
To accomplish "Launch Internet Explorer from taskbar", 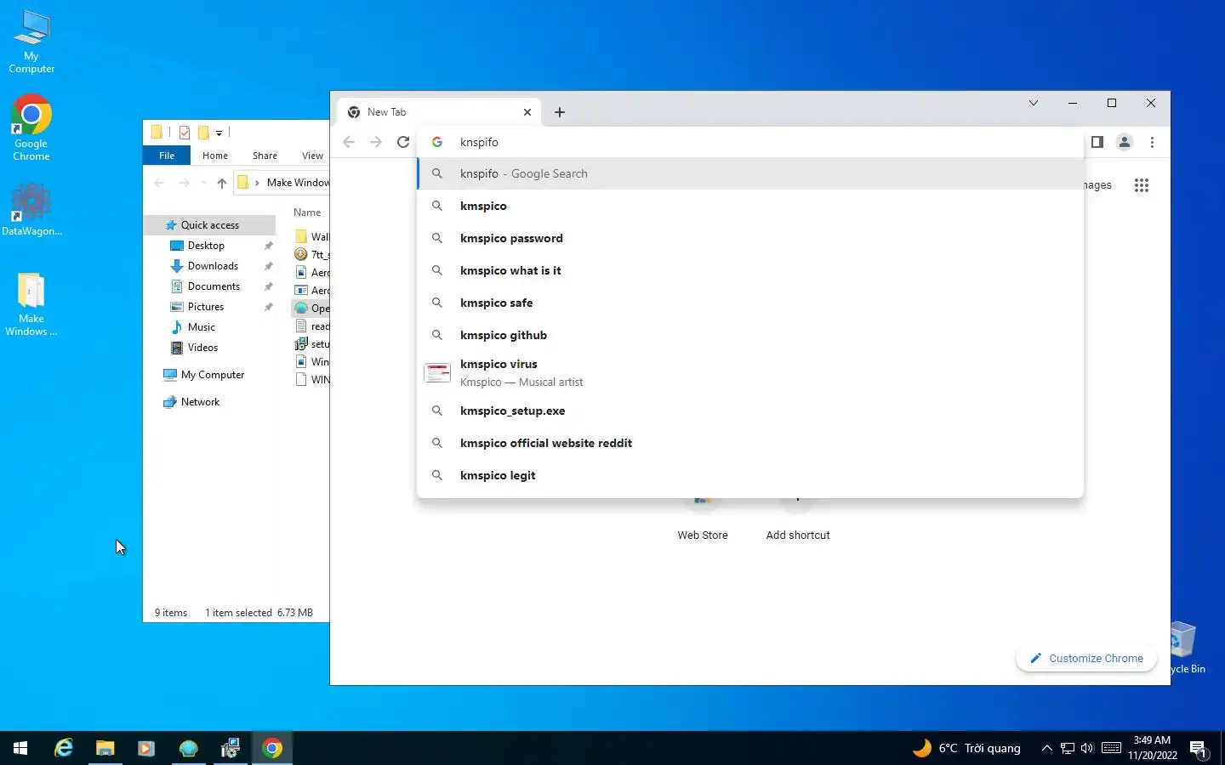I will 63,748.
